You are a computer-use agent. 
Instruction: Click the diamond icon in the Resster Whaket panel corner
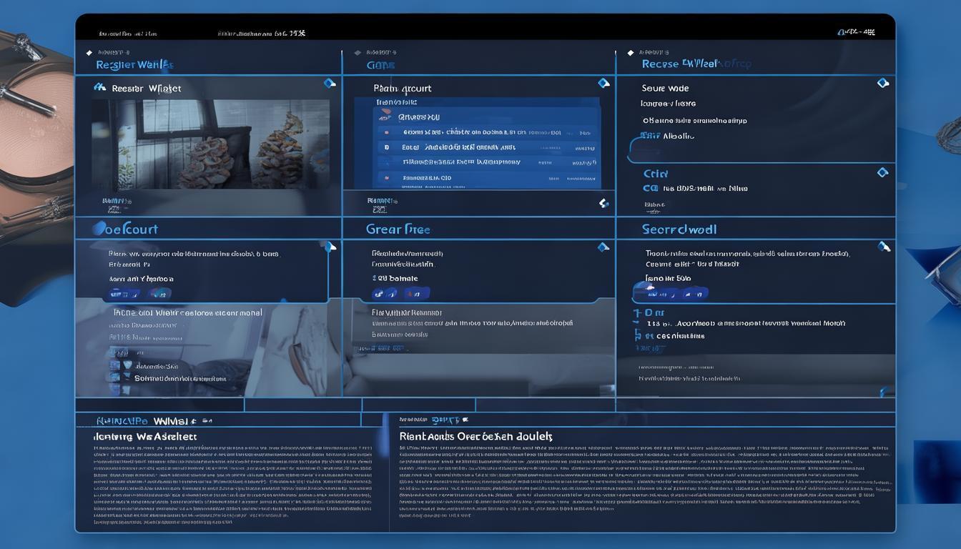pos(329,83)
